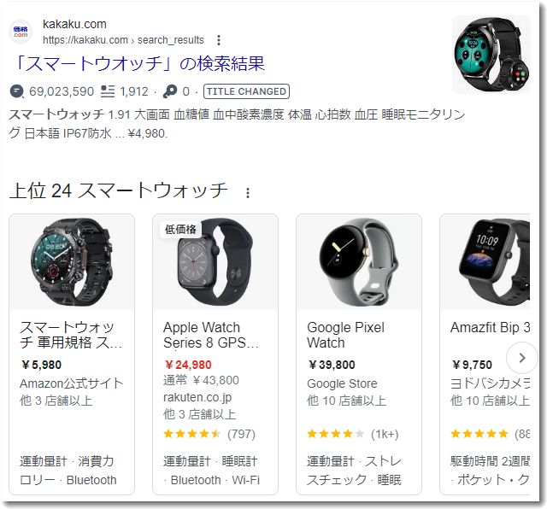This screenshot has width=547, height=509.
Task: Click the 低価格 badge on Apple Watch
Action: [180, 229]
